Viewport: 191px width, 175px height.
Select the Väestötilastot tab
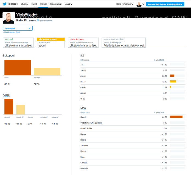[x=50, y=43]
